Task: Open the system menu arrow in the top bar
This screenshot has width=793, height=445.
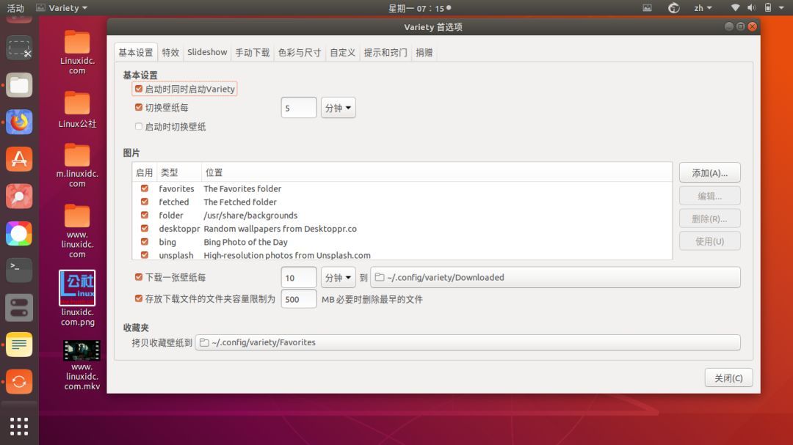Action: pos(781,8)
